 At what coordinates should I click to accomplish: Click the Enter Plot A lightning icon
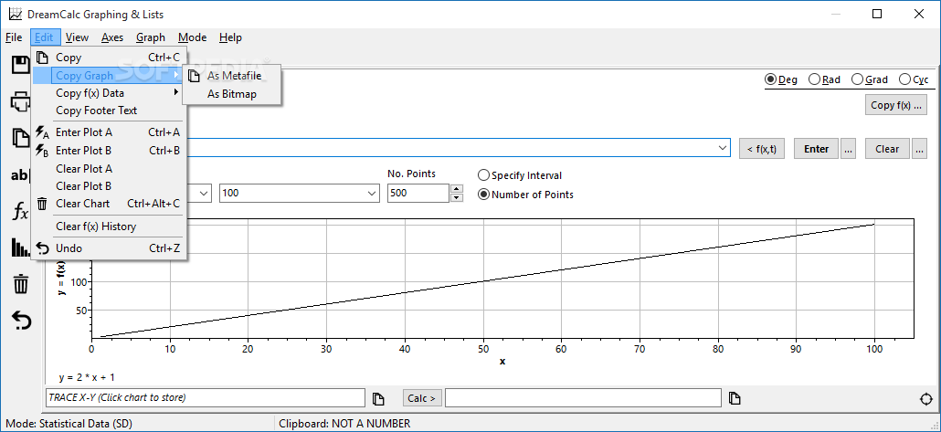click(42, 132)
